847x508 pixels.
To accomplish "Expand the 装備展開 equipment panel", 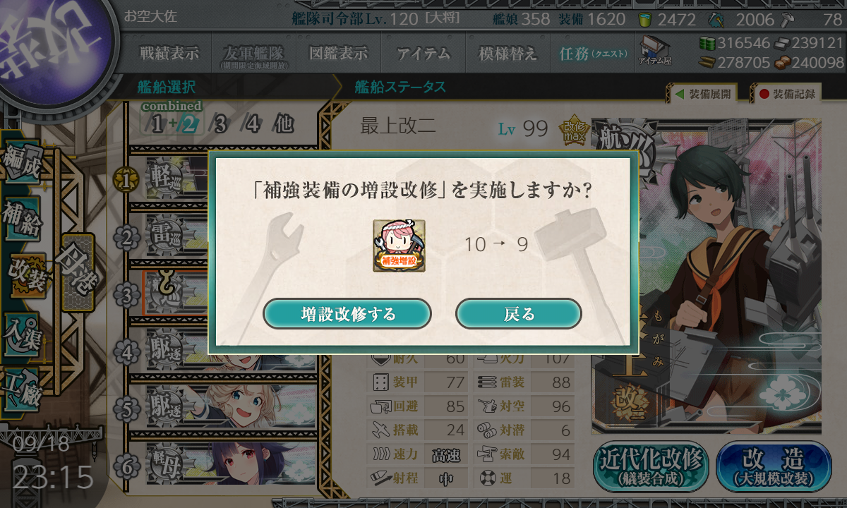I will click(x=702, y=93).
